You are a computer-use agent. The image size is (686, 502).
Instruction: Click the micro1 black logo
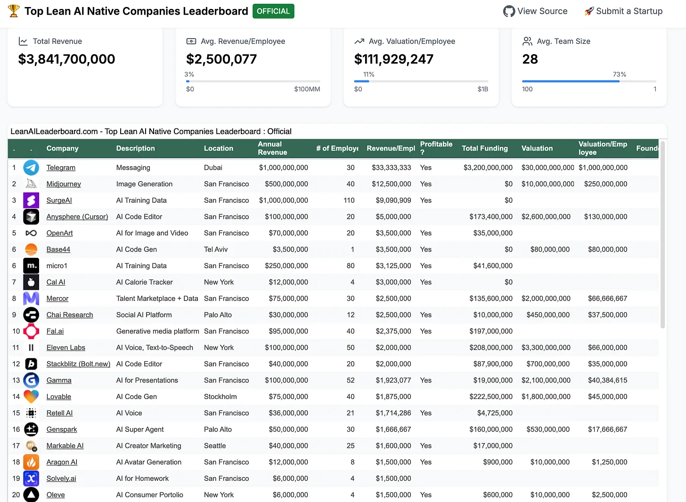coord(31,266)
